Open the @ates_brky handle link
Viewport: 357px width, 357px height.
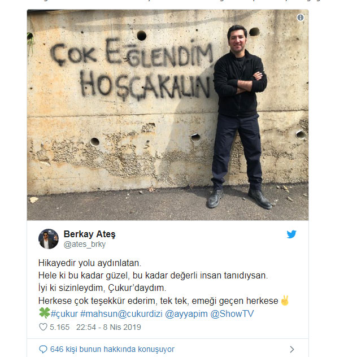(85, 244)
